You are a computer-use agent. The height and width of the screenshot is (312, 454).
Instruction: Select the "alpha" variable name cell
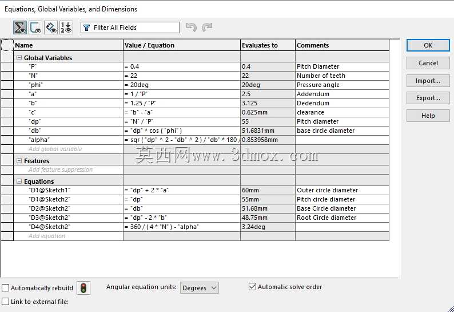coord(69,140)
